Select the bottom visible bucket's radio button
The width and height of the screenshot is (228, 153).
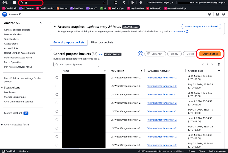coord(57,145)
